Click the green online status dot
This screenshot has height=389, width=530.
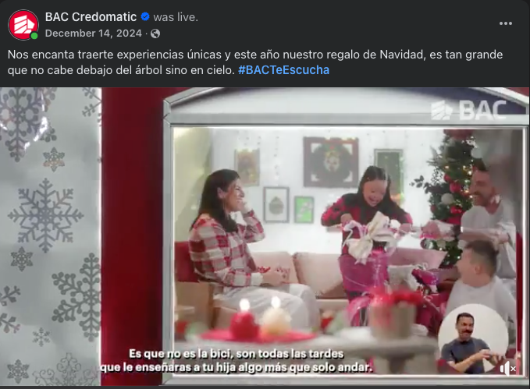coord(34,36)
